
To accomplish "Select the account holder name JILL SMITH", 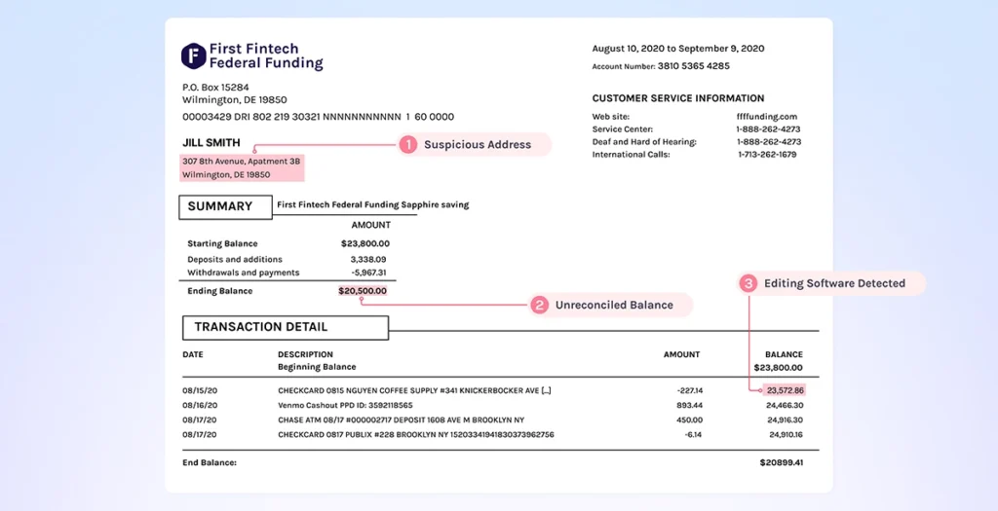I will tap(211, 142).
